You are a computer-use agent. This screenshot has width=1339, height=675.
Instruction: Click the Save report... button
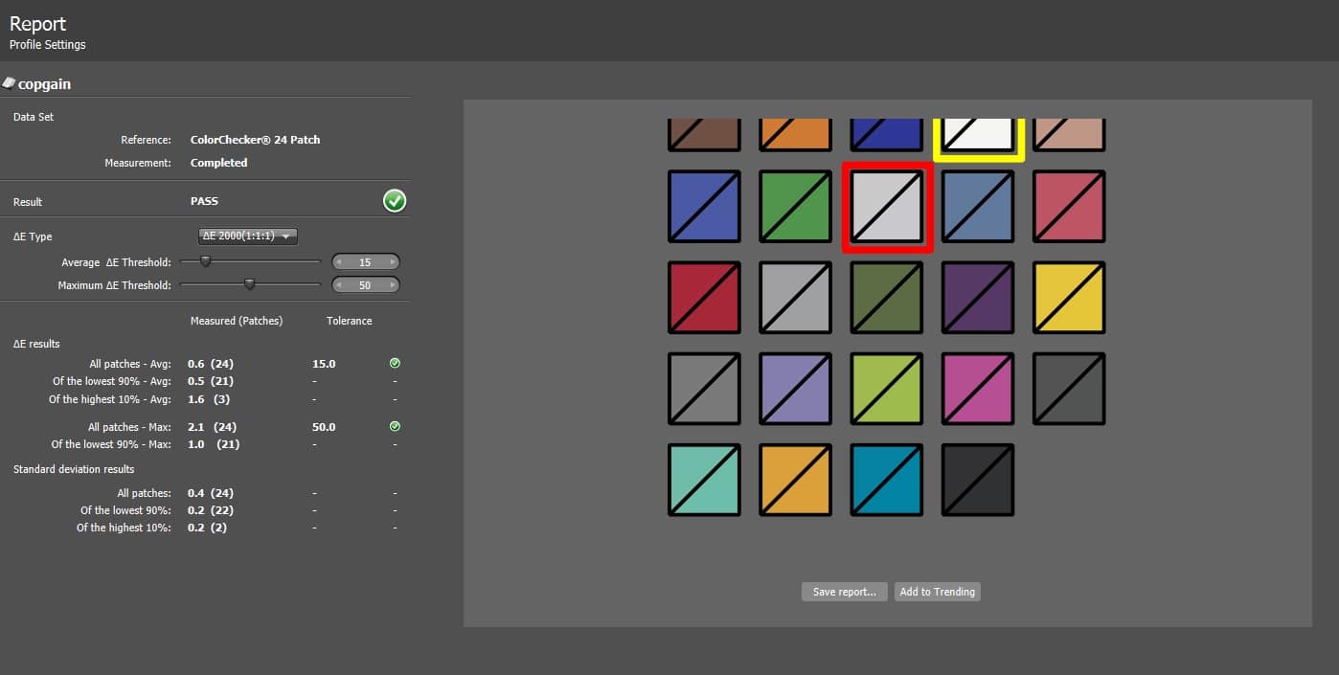[x=844, y=592]
